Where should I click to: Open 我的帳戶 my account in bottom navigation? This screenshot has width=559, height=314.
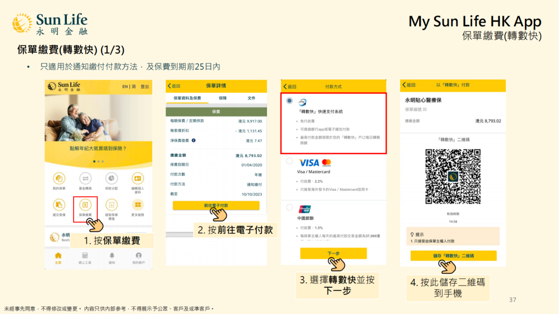pyautogui.click(x=139, y=258)
